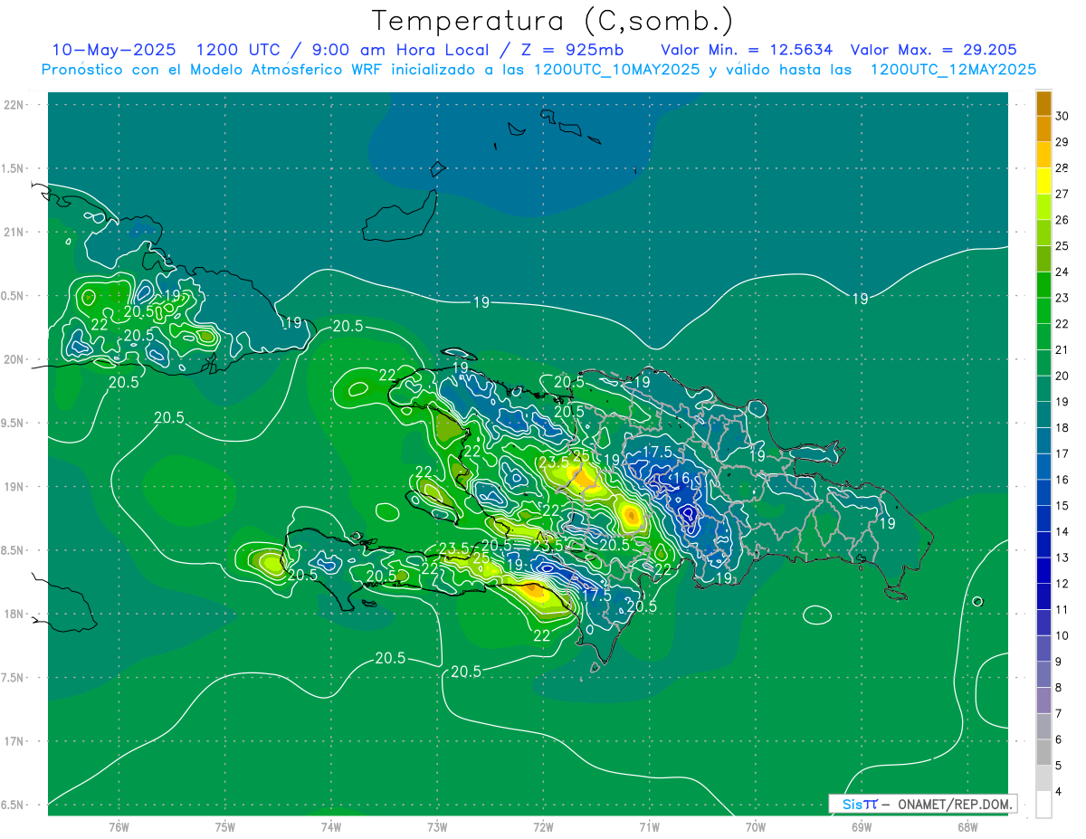Pick the bright yellow swatch between 27 and 28
The image size is (1086, 839).
(x=1043, y=182)
